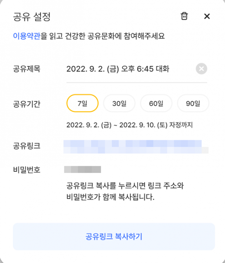Click the 공유링크 label
225x263 pixels.
click(27, 146)
